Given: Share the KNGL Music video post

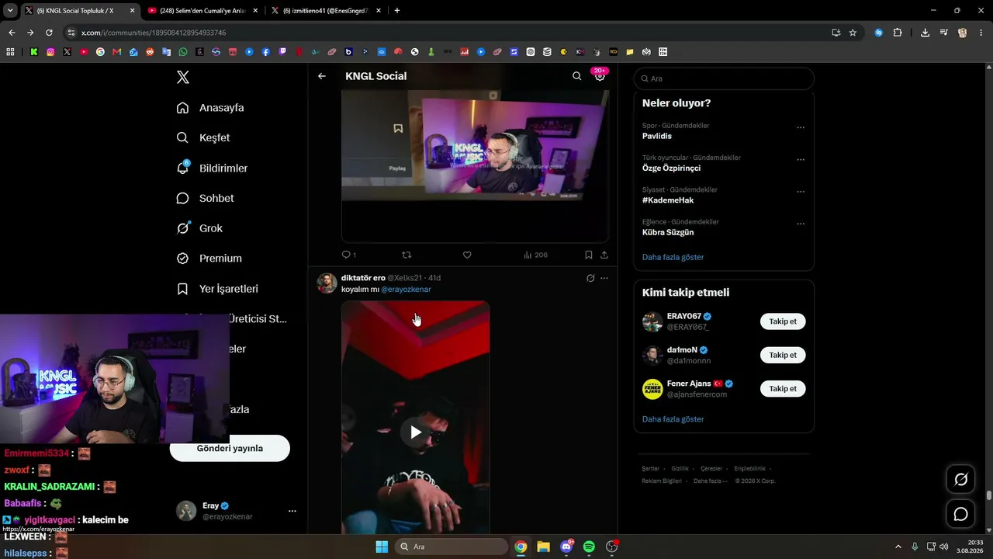Looking at the screenshot, I should pos(604,255).
